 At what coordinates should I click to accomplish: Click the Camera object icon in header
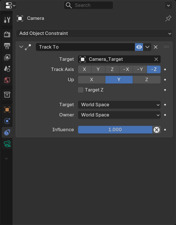20,18
